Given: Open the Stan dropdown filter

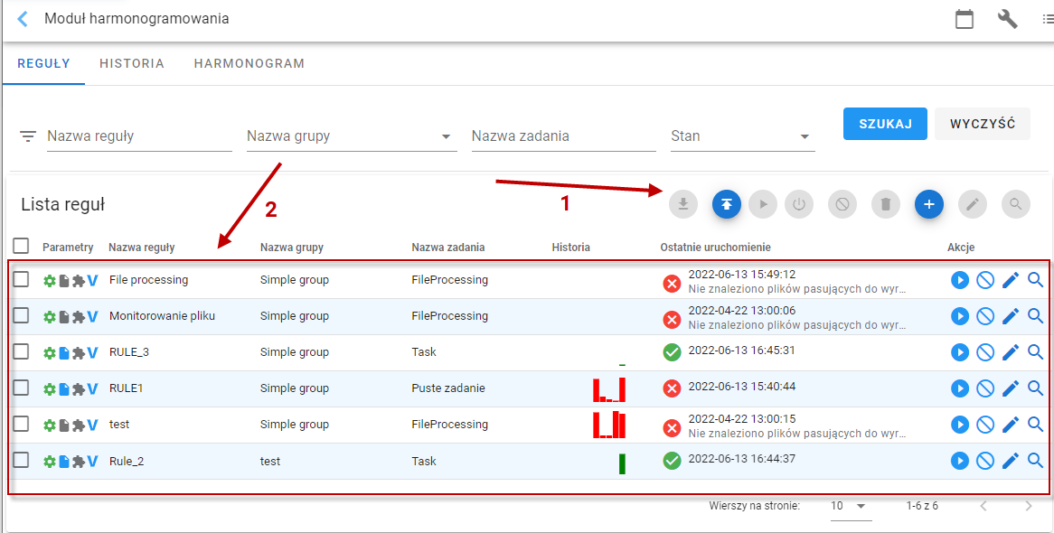Looking at the screenshot, I should [x=743, y=136].
